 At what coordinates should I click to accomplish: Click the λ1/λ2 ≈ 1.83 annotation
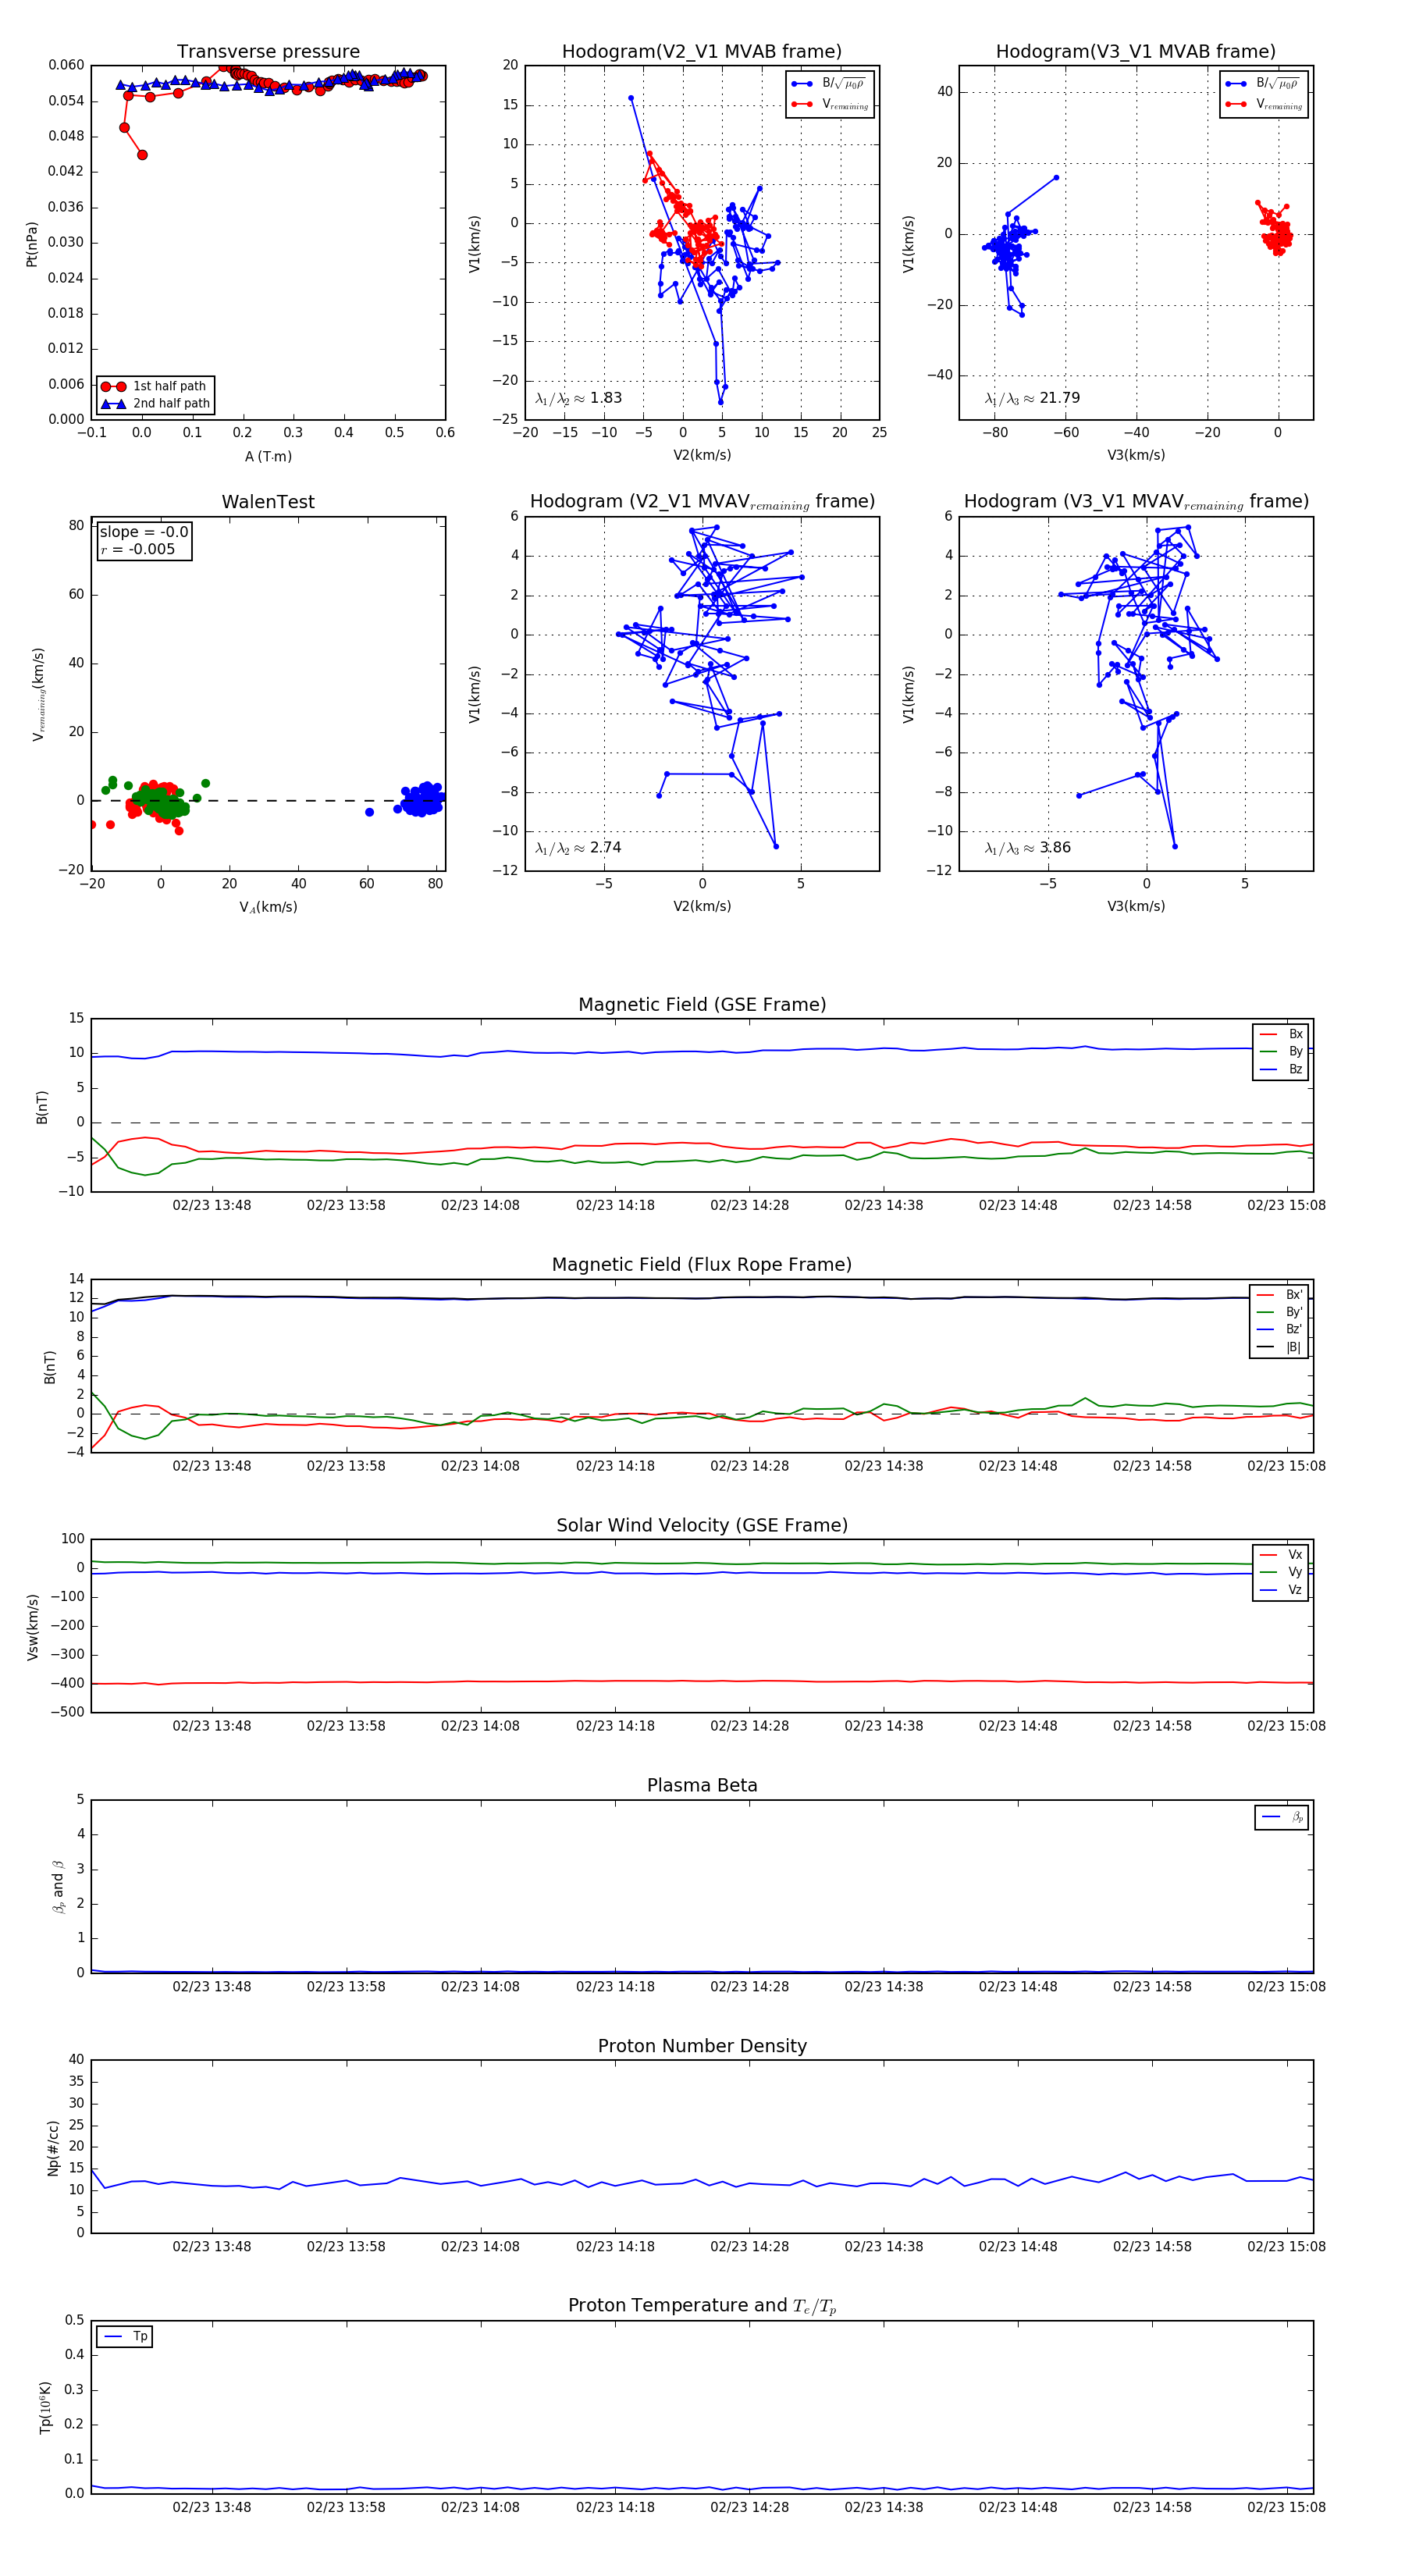tap(578, 398)
